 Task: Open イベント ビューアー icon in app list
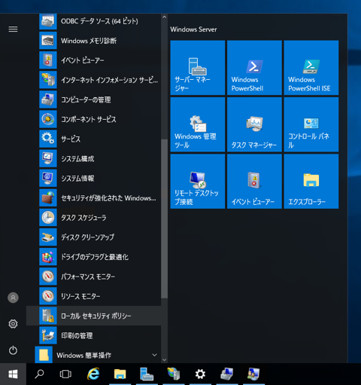(48, 60)
